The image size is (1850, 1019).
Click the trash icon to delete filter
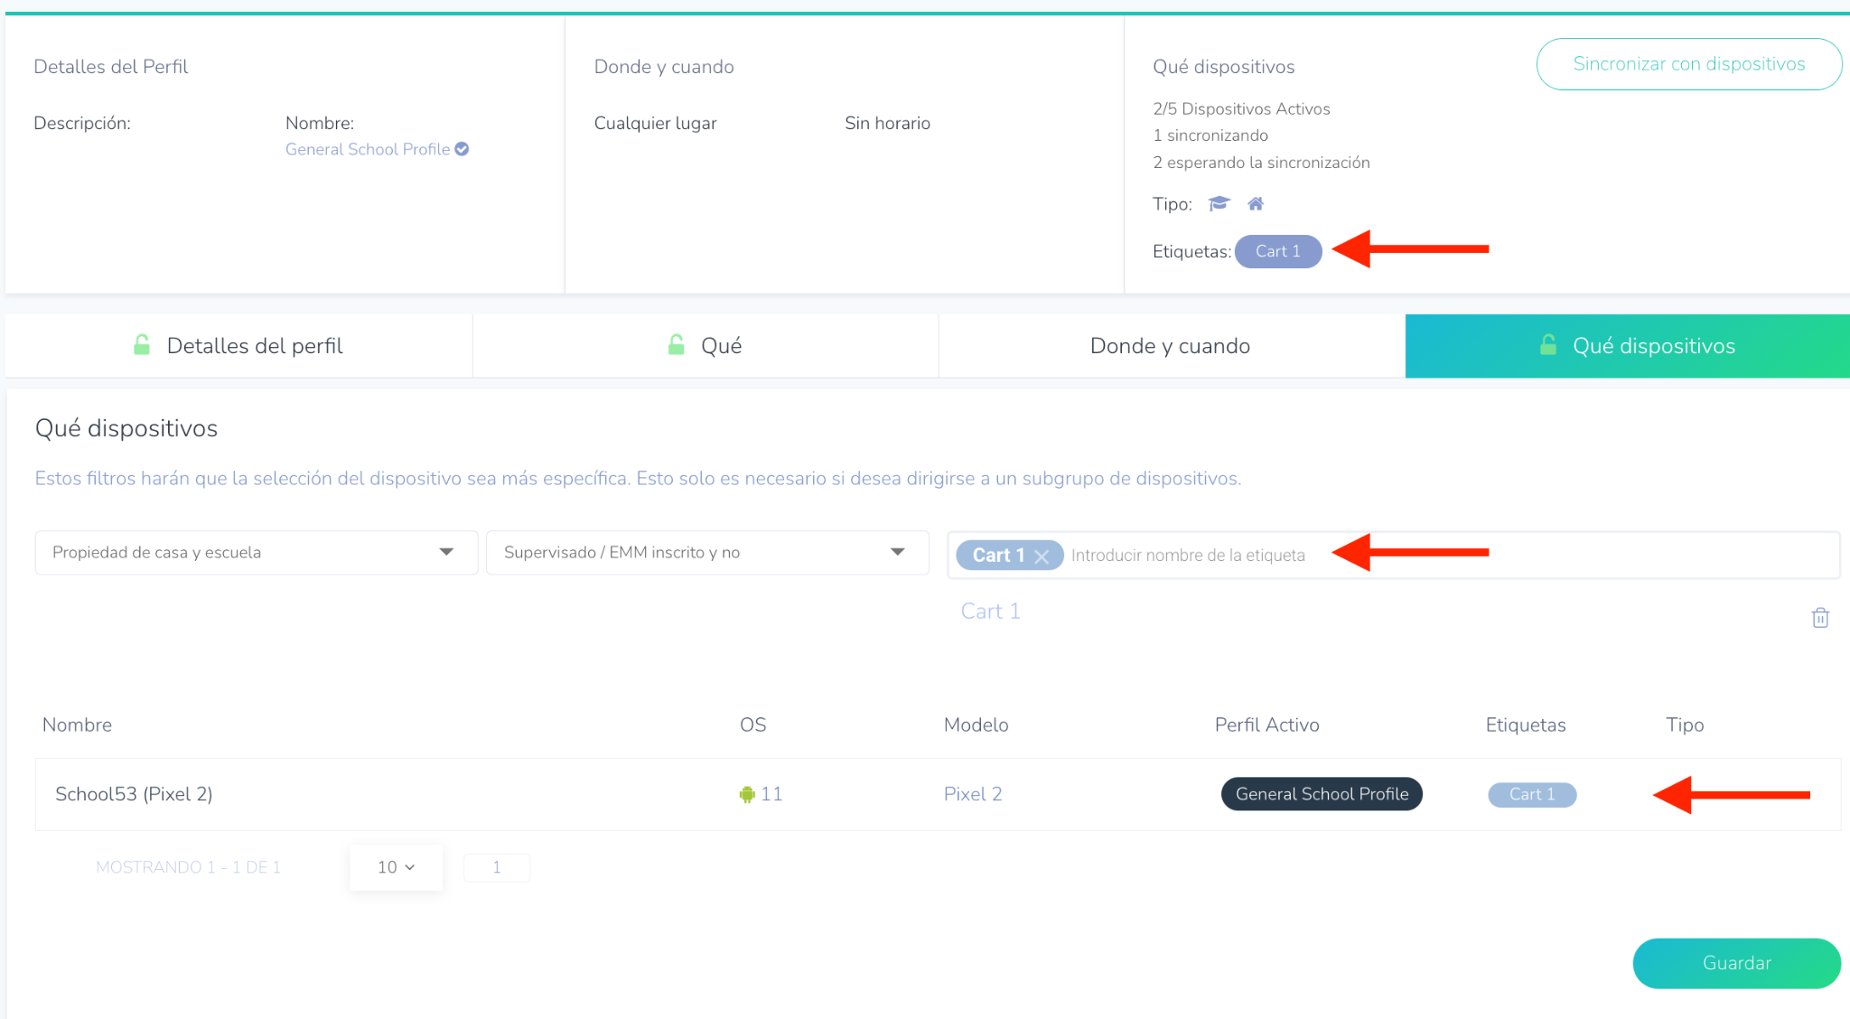[x=1820, y=618]
